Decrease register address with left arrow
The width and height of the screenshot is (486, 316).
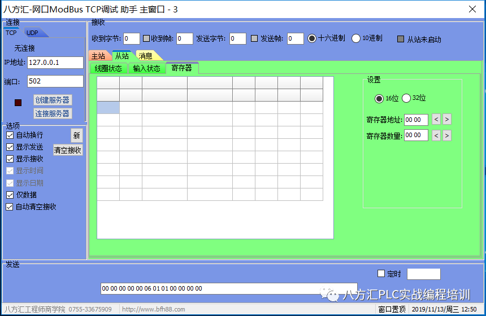pos(436,119)
